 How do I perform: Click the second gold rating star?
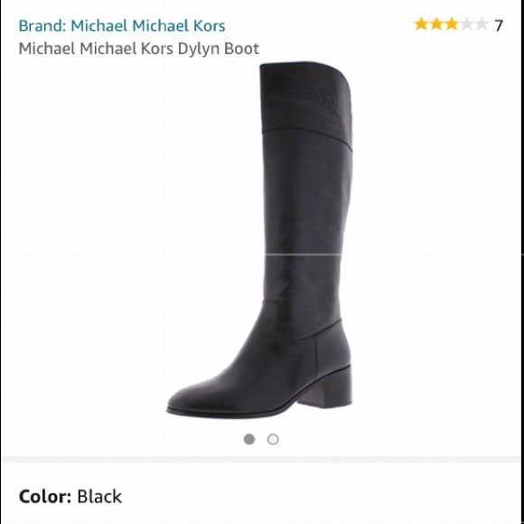[436, 24]
